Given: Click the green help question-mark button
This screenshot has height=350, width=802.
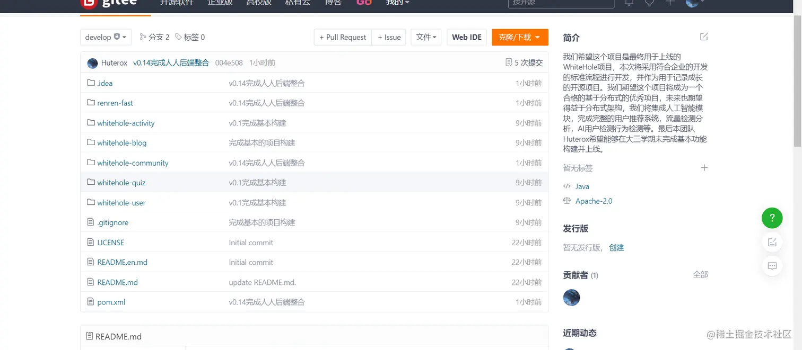Looking at the screenshot, I should point(772,217).
